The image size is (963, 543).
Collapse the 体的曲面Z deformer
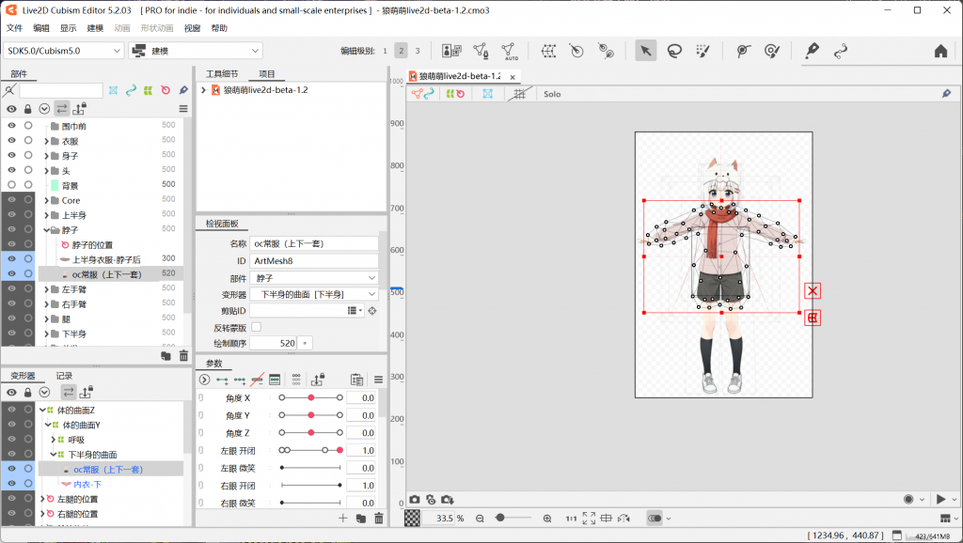point(42,410)
